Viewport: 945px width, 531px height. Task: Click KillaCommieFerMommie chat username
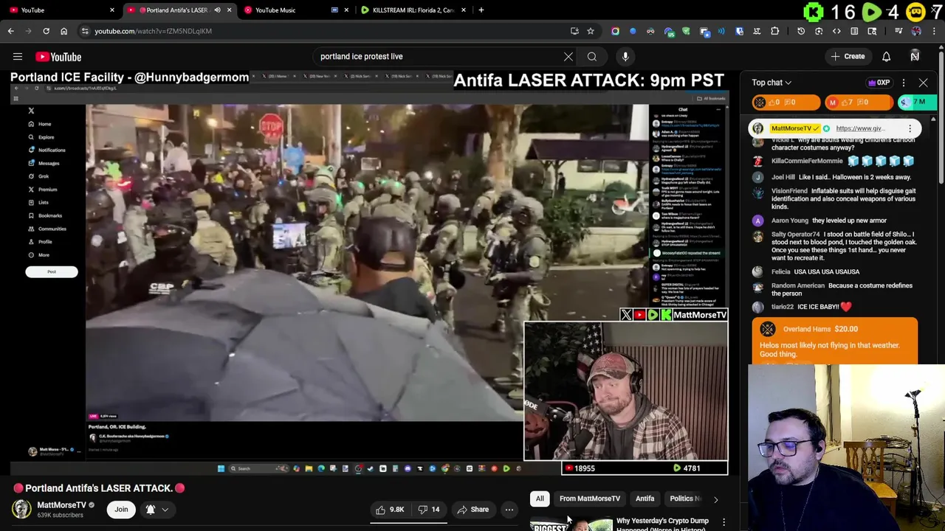click(x=807, y=161)
